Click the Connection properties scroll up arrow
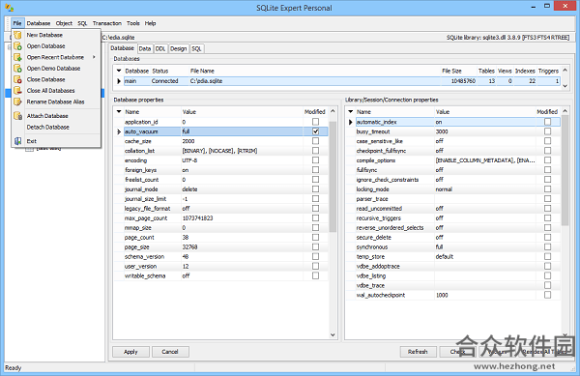 click(x=565, y=111)
